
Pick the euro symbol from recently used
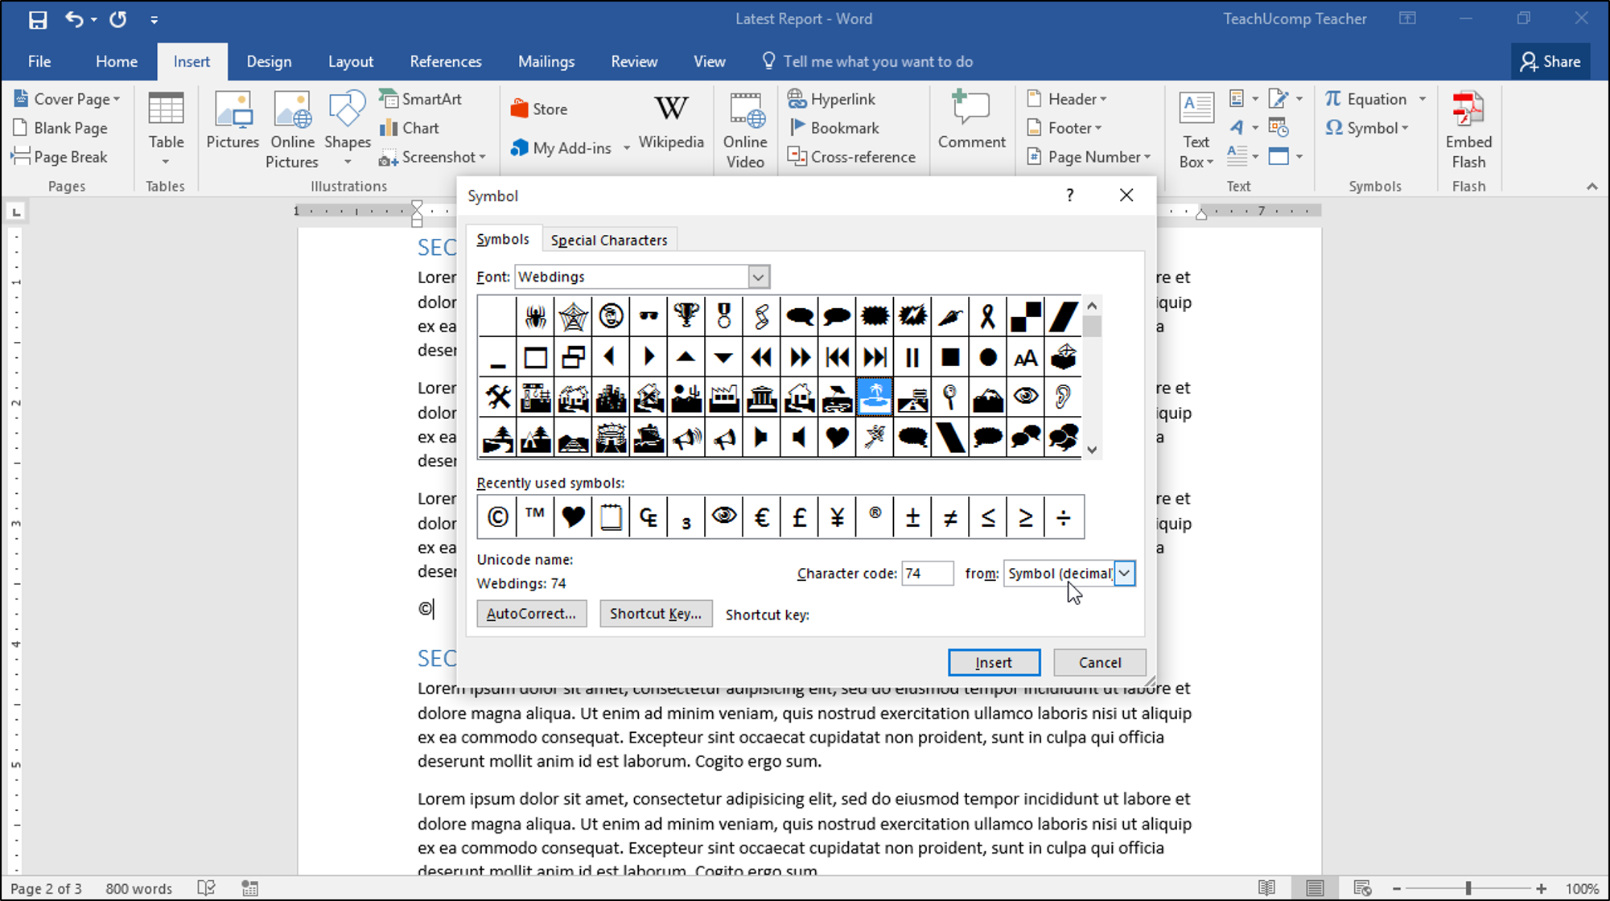tap(761, 517)
